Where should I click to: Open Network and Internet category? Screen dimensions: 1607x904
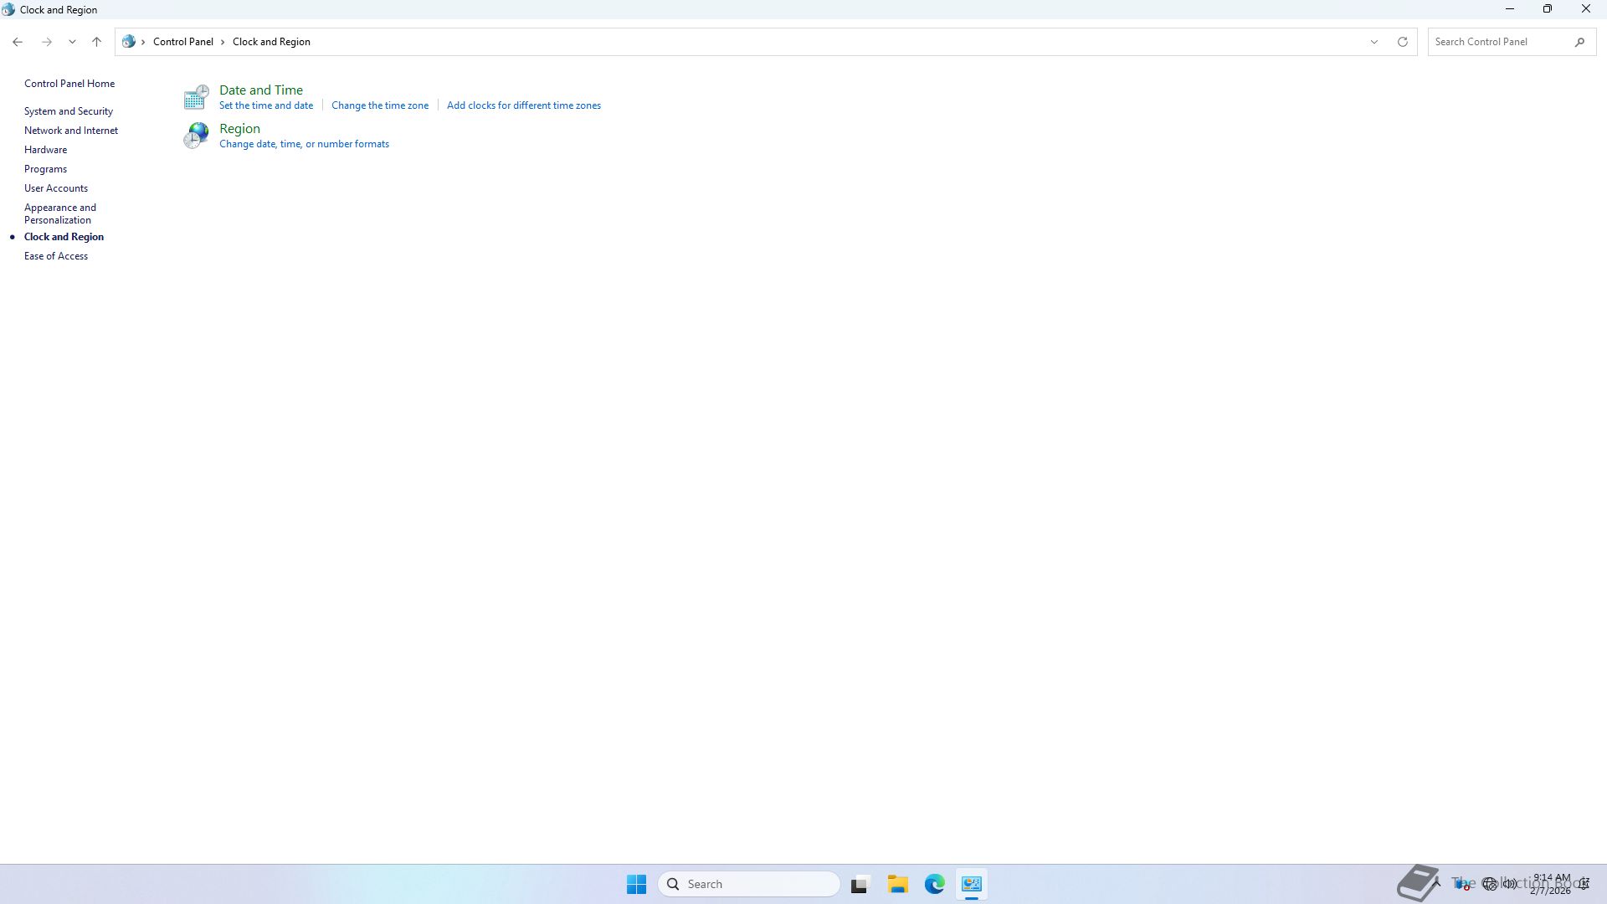pos(71,131)
